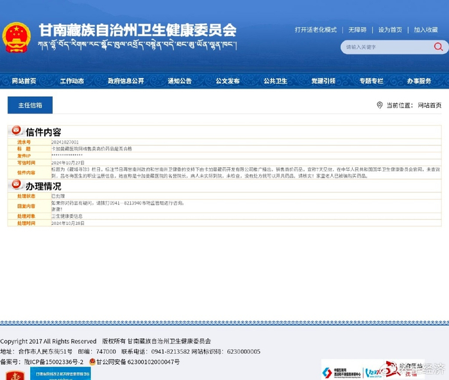Click the Copyright 2017 footer line
Viewport: 449px width, 380px height.
(x=105, y=341)
